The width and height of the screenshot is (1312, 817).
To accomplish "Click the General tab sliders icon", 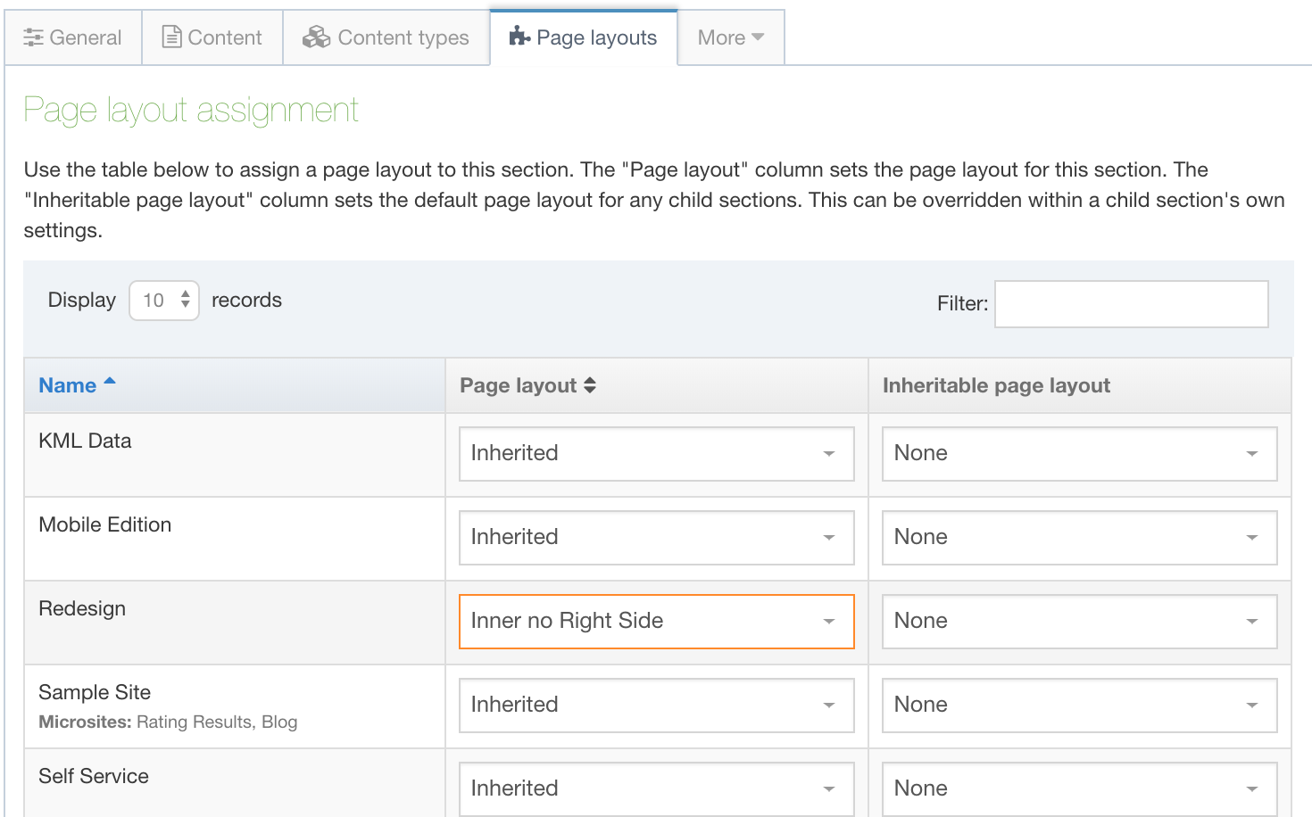I will click(33, 37).
